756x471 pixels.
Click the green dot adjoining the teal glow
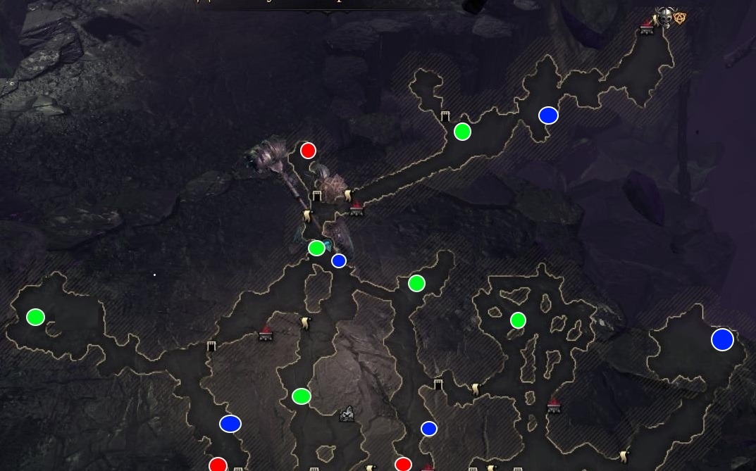coord(316,248)
